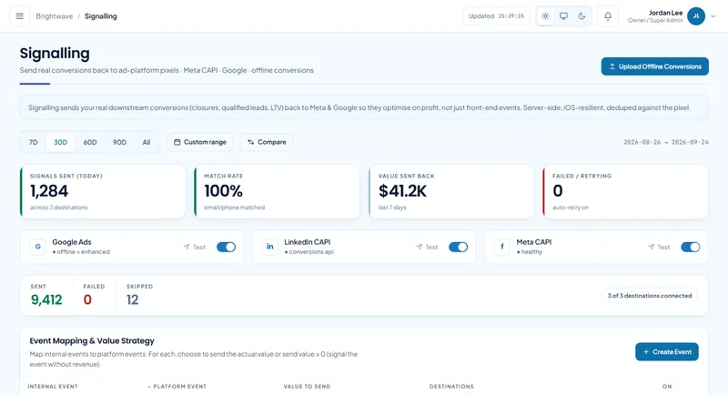Select the 90D range tab
The width and height of the screenshot is (728, 395).
tap(119, 142)
